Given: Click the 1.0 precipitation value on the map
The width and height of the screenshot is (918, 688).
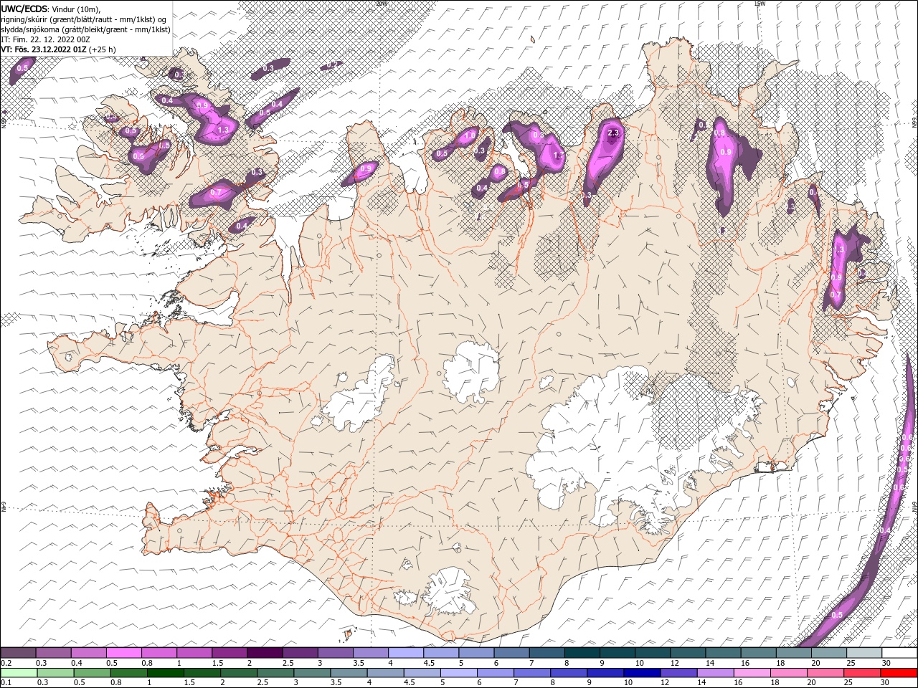Looking at the screenshot, I should coord(470,135).
